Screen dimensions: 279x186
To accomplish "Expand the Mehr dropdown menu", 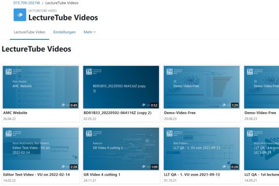I will [x=90, y=32].
